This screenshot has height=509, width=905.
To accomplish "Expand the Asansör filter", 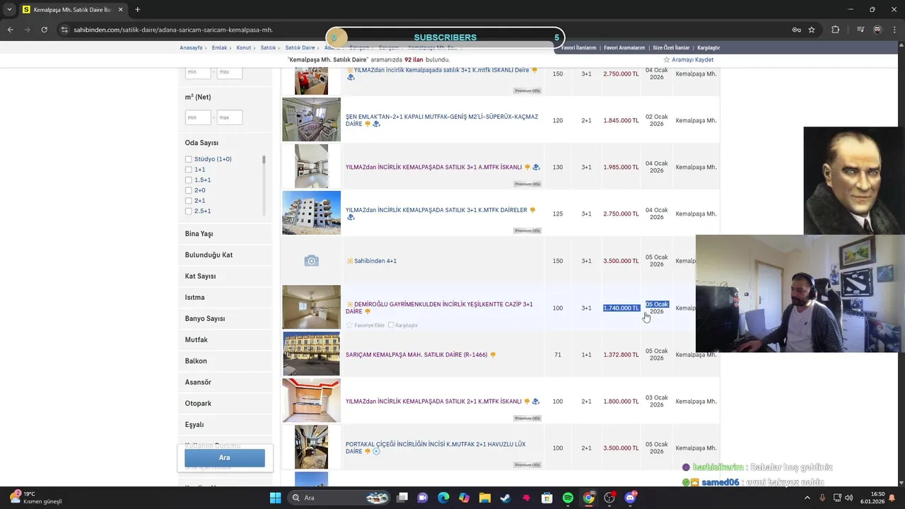I will 225,382.
